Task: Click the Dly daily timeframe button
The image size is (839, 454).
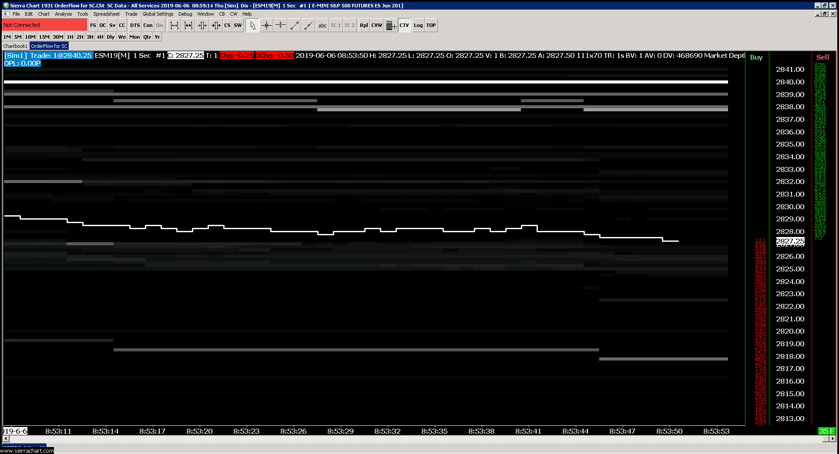Action: [111, 37]
